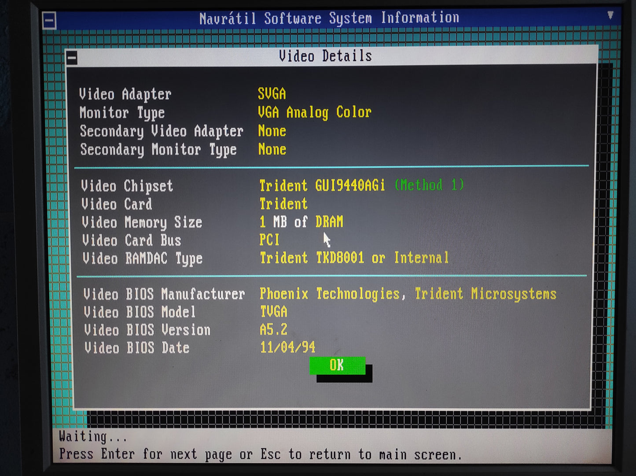Select the SVGA video adapter value
Viewport: 636px width, 476px height.
(272, 94)
